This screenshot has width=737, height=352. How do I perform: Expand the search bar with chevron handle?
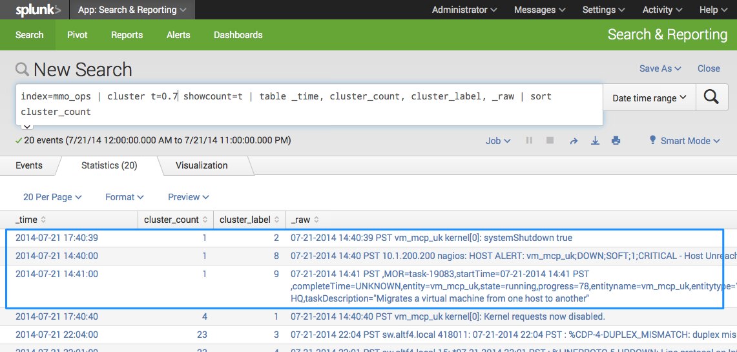click(x=27, y=127)
